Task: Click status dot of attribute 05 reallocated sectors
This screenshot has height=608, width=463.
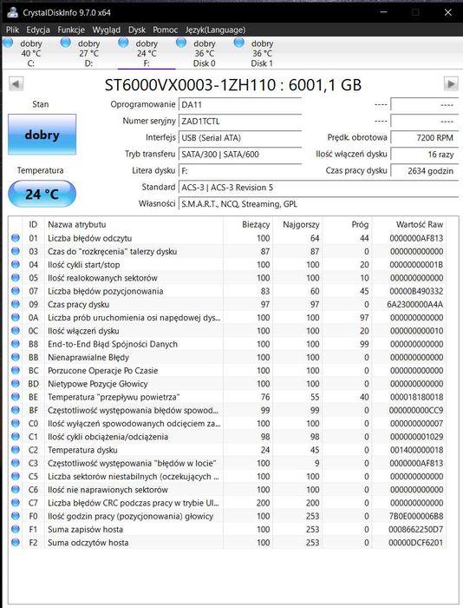Action: click(x=16, y=278)
